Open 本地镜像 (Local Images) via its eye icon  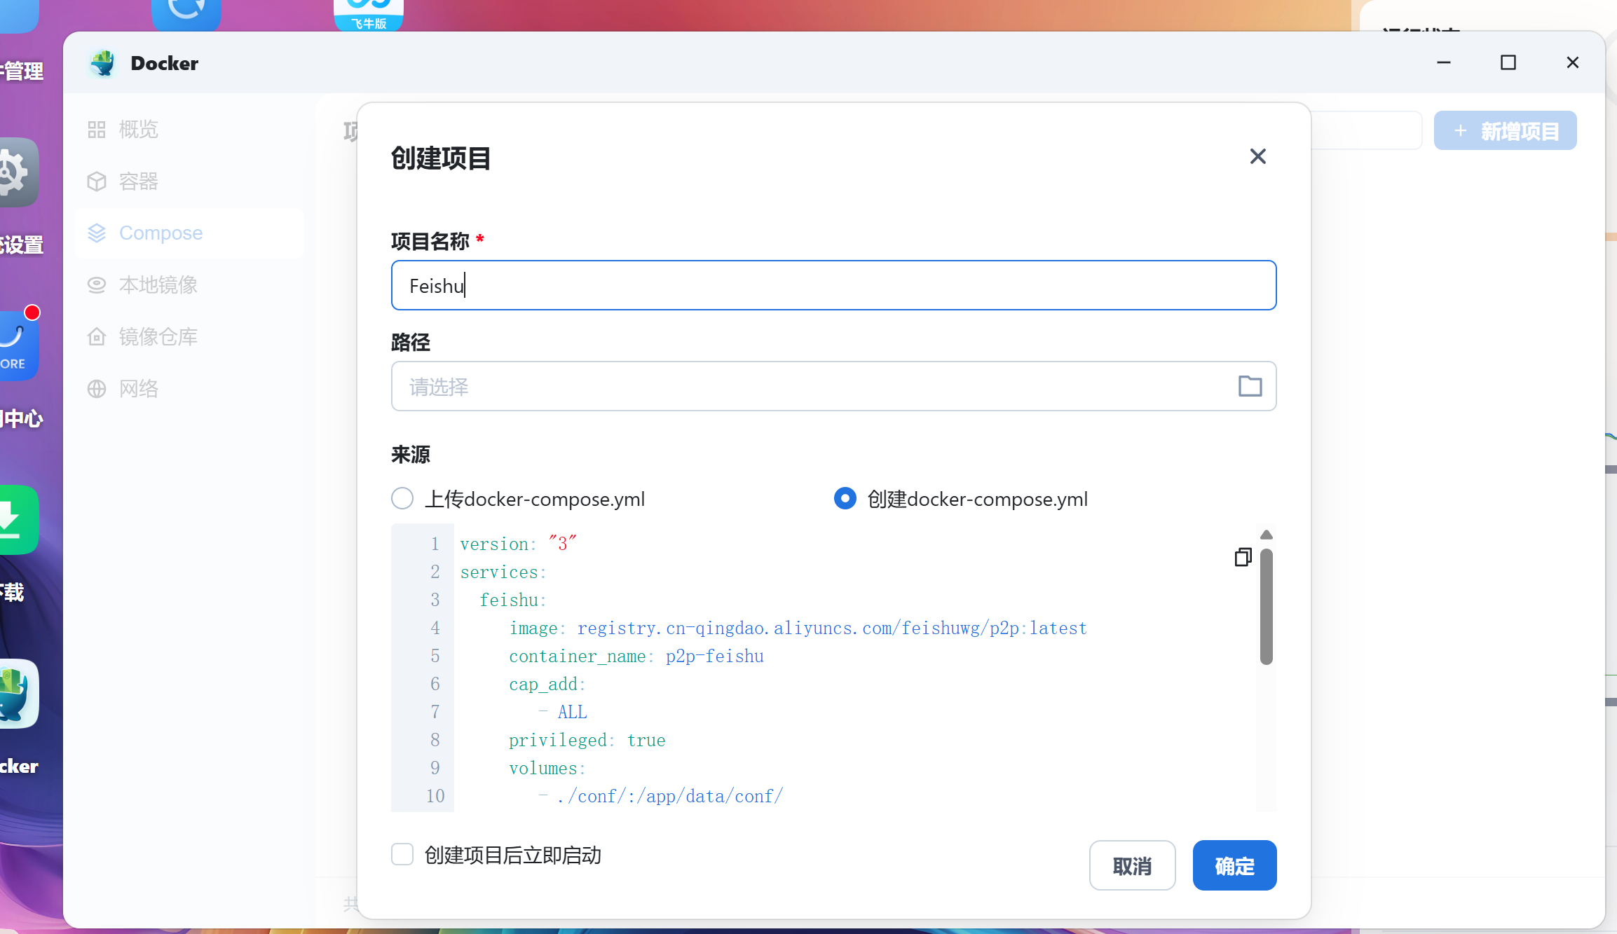pyautogui.click(x=97, y=284)
